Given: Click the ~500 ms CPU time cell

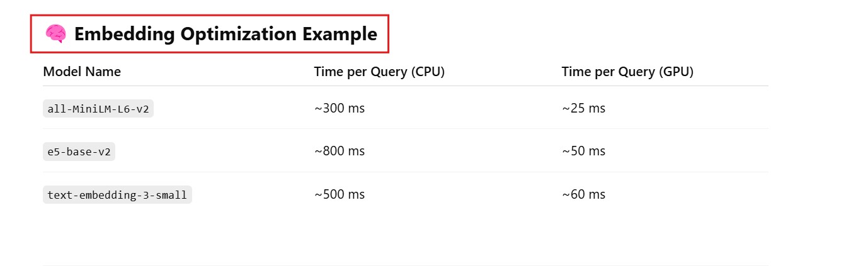Looking at the screenshot, I should coord(340,194).
